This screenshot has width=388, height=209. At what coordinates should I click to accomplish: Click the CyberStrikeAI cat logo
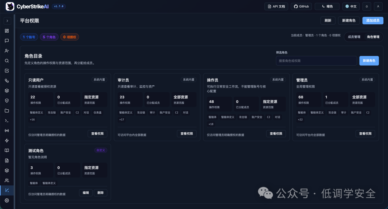click(x=10, y=6)
